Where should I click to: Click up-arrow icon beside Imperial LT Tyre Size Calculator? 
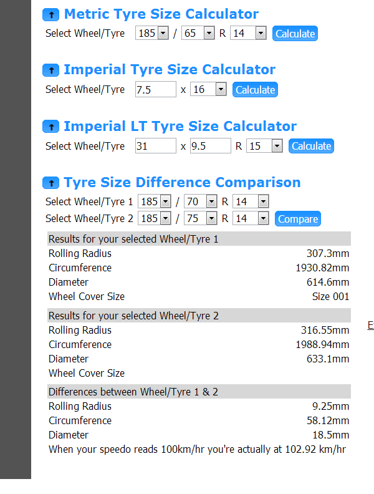50,127
